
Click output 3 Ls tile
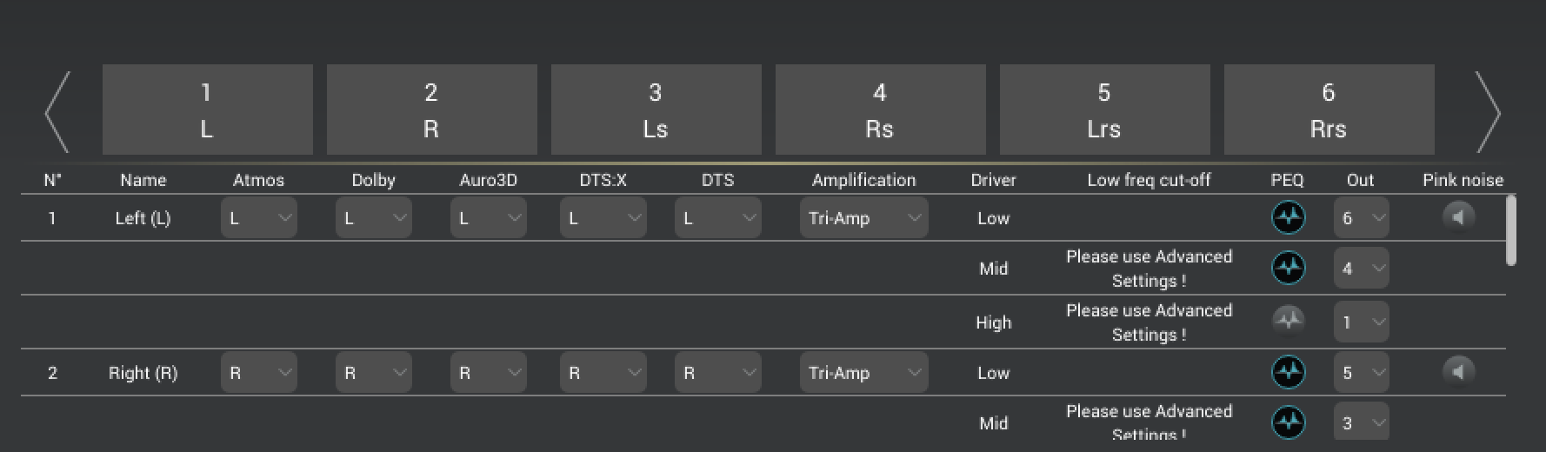(656, 110)
